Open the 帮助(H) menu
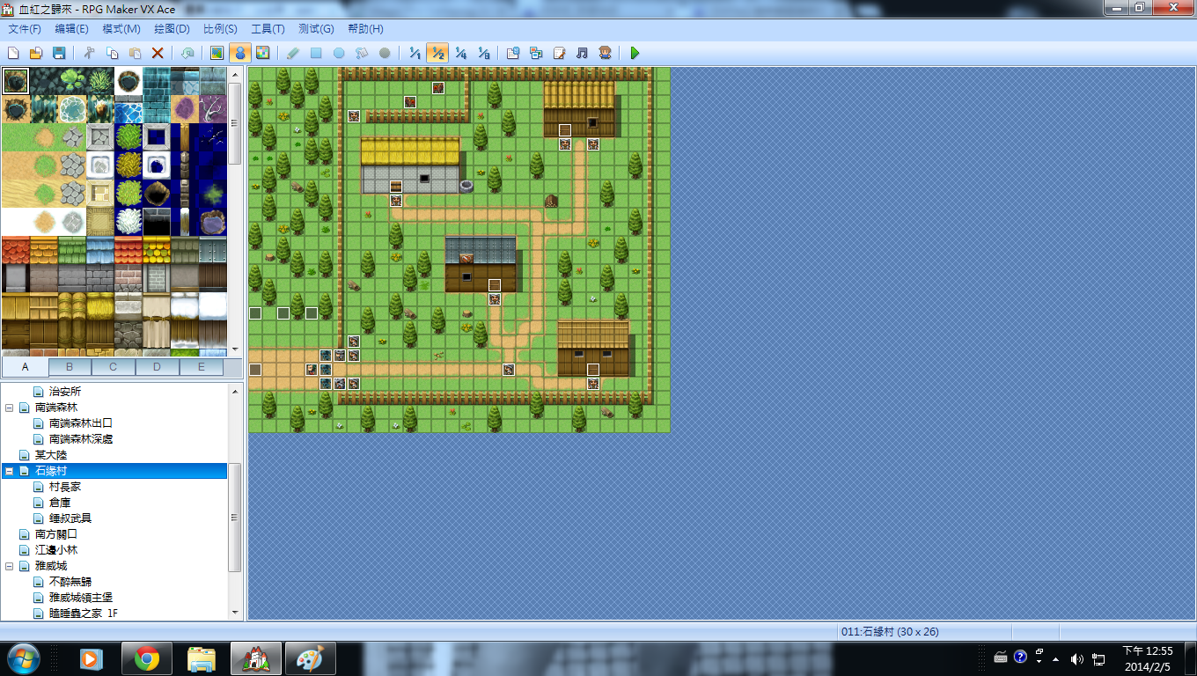The width and height of the screenshot is (1197, 676). pyautogui.click(x=365, y=29)
